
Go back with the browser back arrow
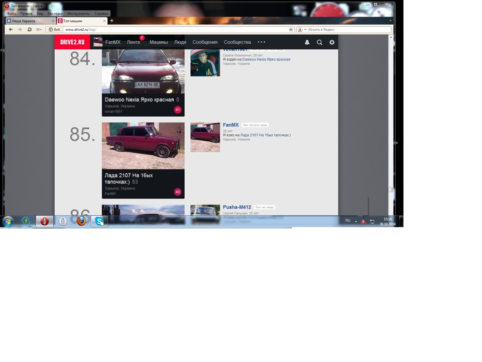click(11, 30)
